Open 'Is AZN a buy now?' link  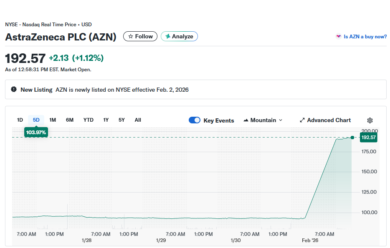tap(365, 37)
